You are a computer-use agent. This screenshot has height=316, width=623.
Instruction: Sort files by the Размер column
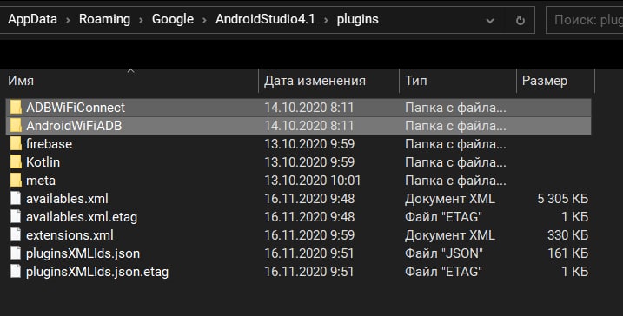[x=555, y=81]
